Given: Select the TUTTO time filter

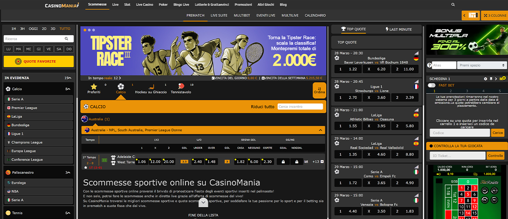Looking at the screenshot, I should pyautogui.click(x=65, y=29).
